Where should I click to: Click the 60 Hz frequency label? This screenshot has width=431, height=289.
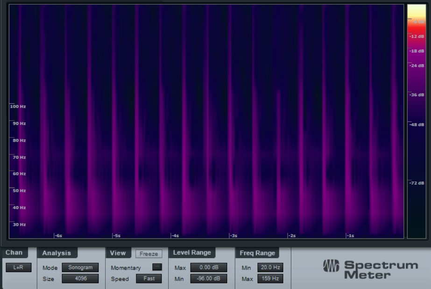[x=19, y=173]
